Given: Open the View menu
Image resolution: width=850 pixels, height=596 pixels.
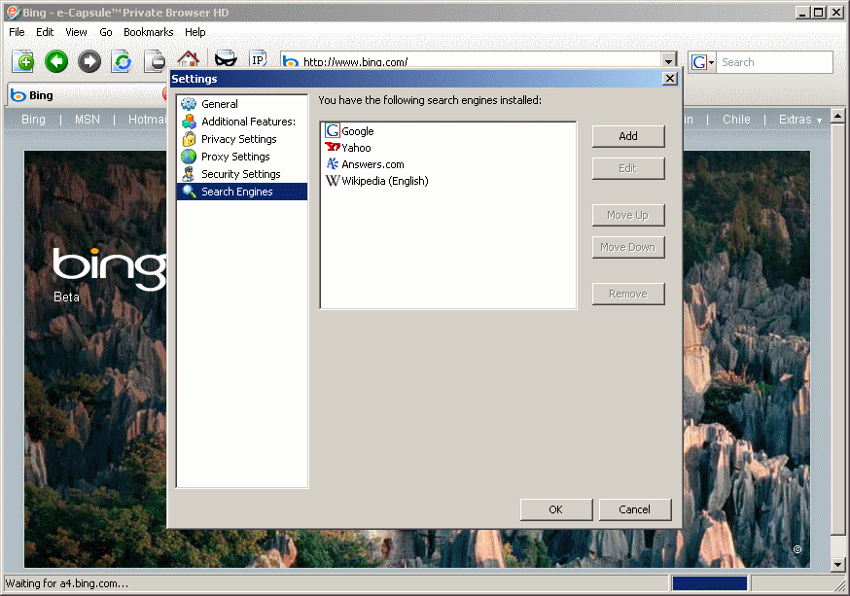Looking at the screenshot, I should point(76,32).
